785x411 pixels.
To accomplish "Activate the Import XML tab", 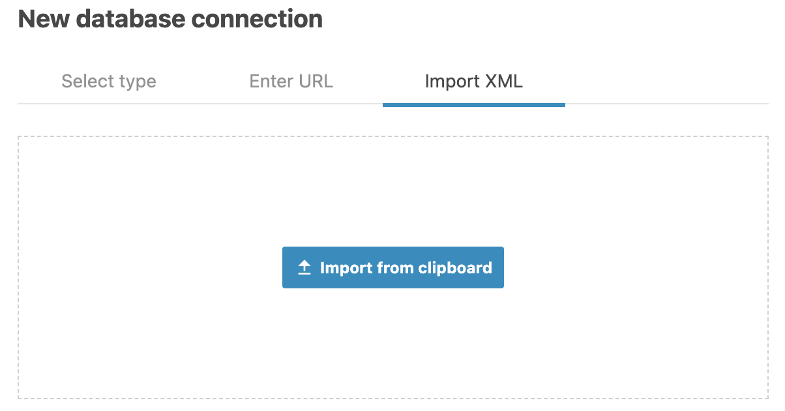I will pyautogui.click(x=474, y=81).
